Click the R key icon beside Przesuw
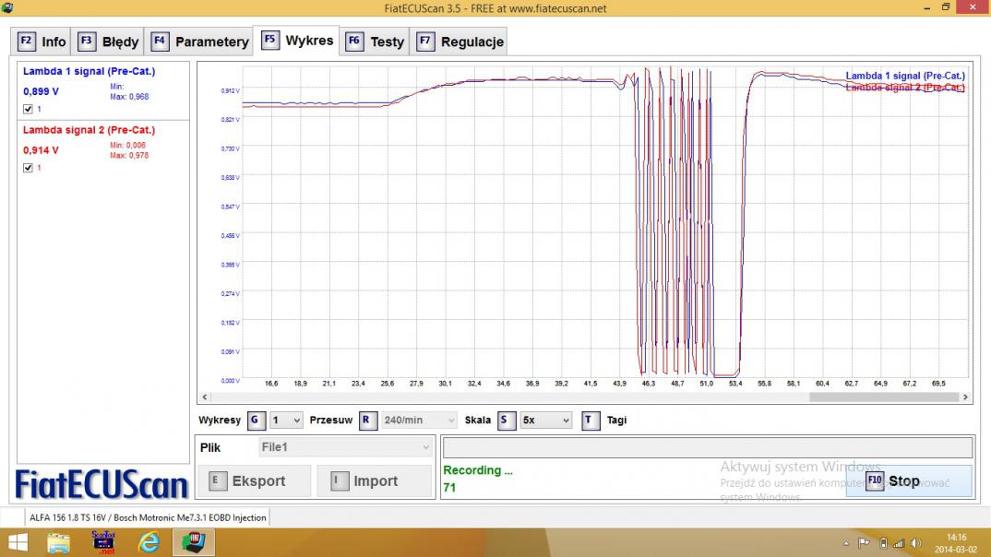Viewport: 991px width, 557px height. point(368,421)
